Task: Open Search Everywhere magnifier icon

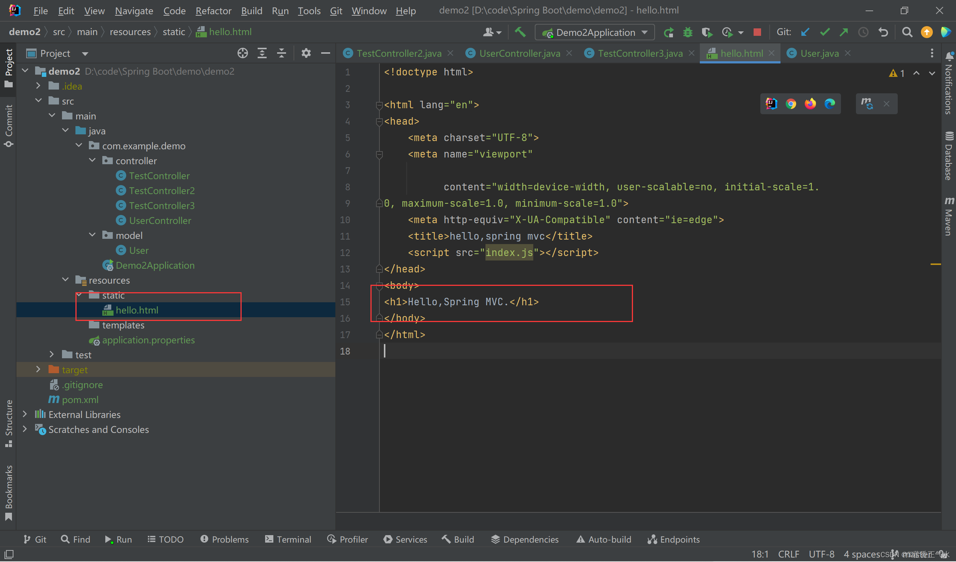Action: [907, 32]
